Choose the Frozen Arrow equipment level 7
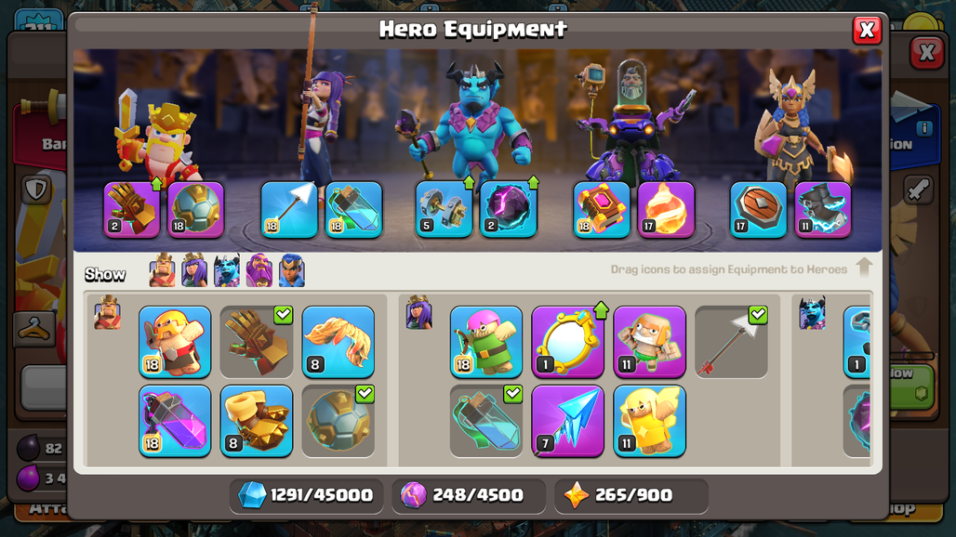This screenshot has width=956, height=537. (567, 421)
